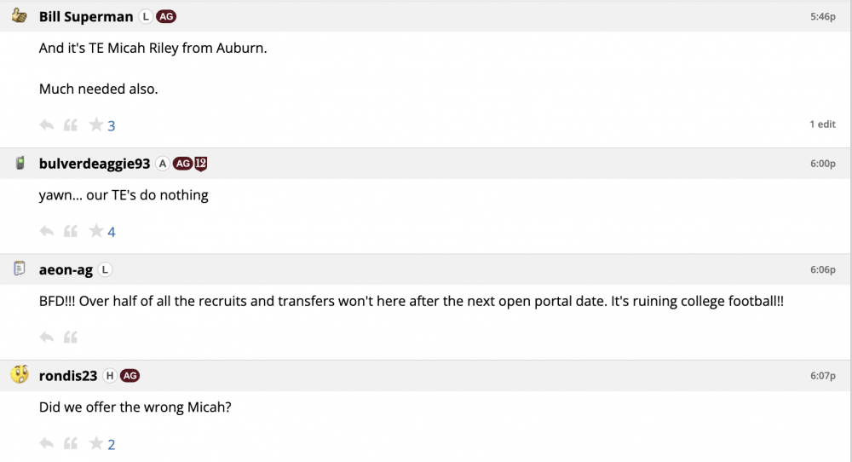Reply to rondis23's post

[47, 443]
